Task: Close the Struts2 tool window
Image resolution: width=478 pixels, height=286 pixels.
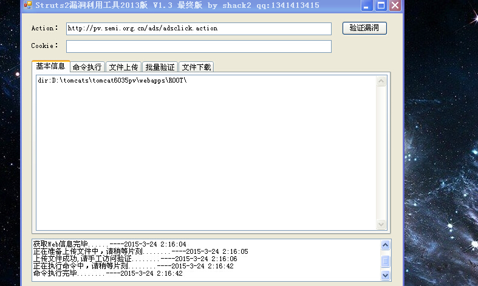Action: 395,5
